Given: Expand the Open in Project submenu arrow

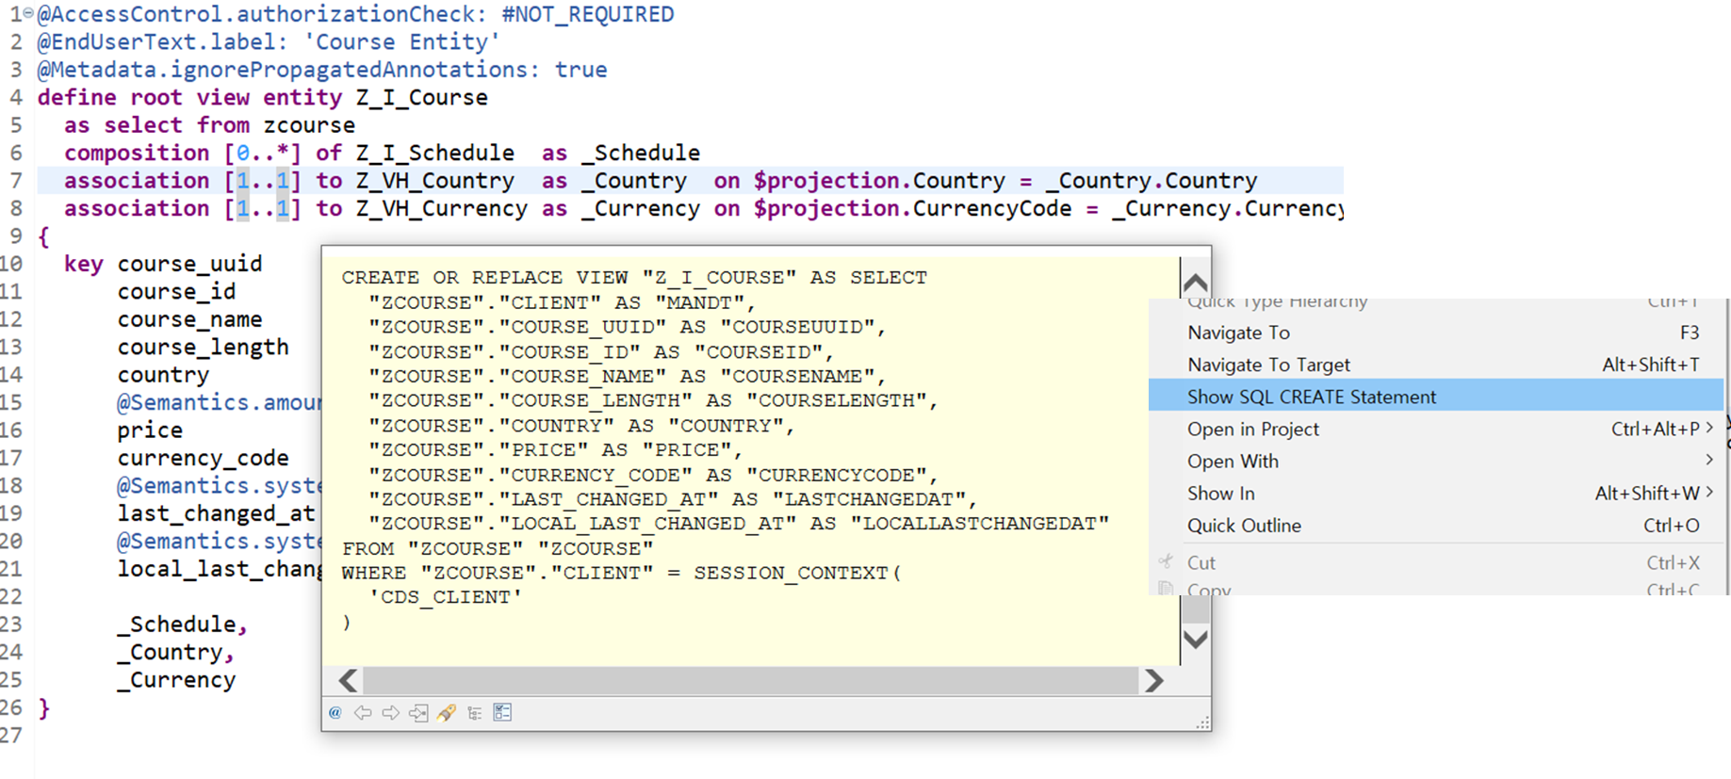Looking at the screenshot, I should tap(1709, 429).
